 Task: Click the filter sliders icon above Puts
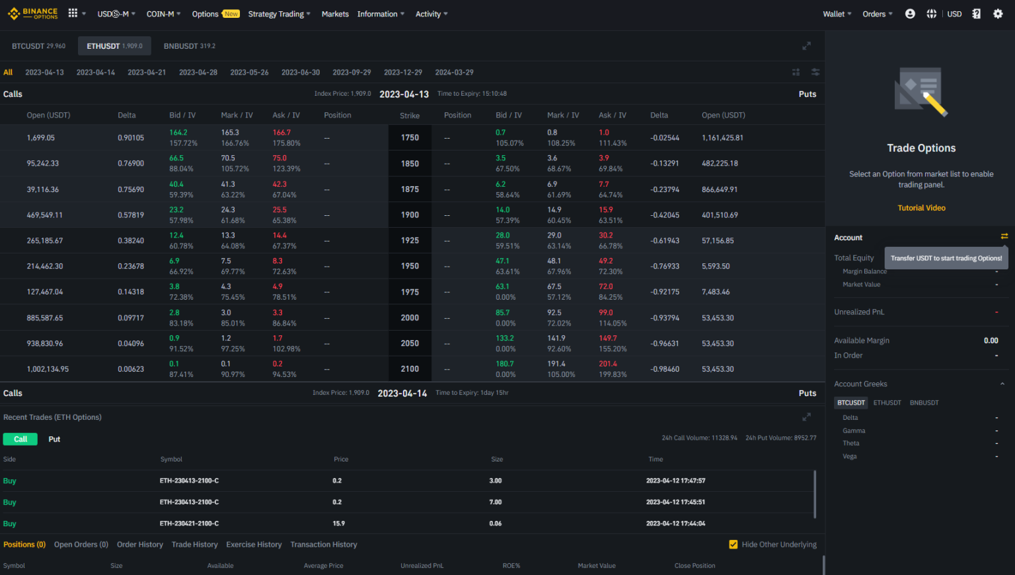(x=815, y=72)
